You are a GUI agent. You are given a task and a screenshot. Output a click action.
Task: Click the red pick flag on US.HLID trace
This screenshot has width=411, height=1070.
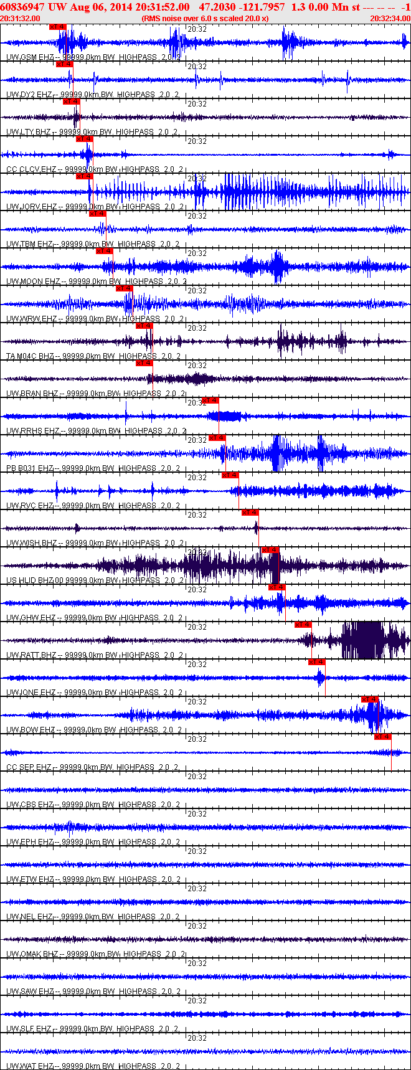pos(270,550)
